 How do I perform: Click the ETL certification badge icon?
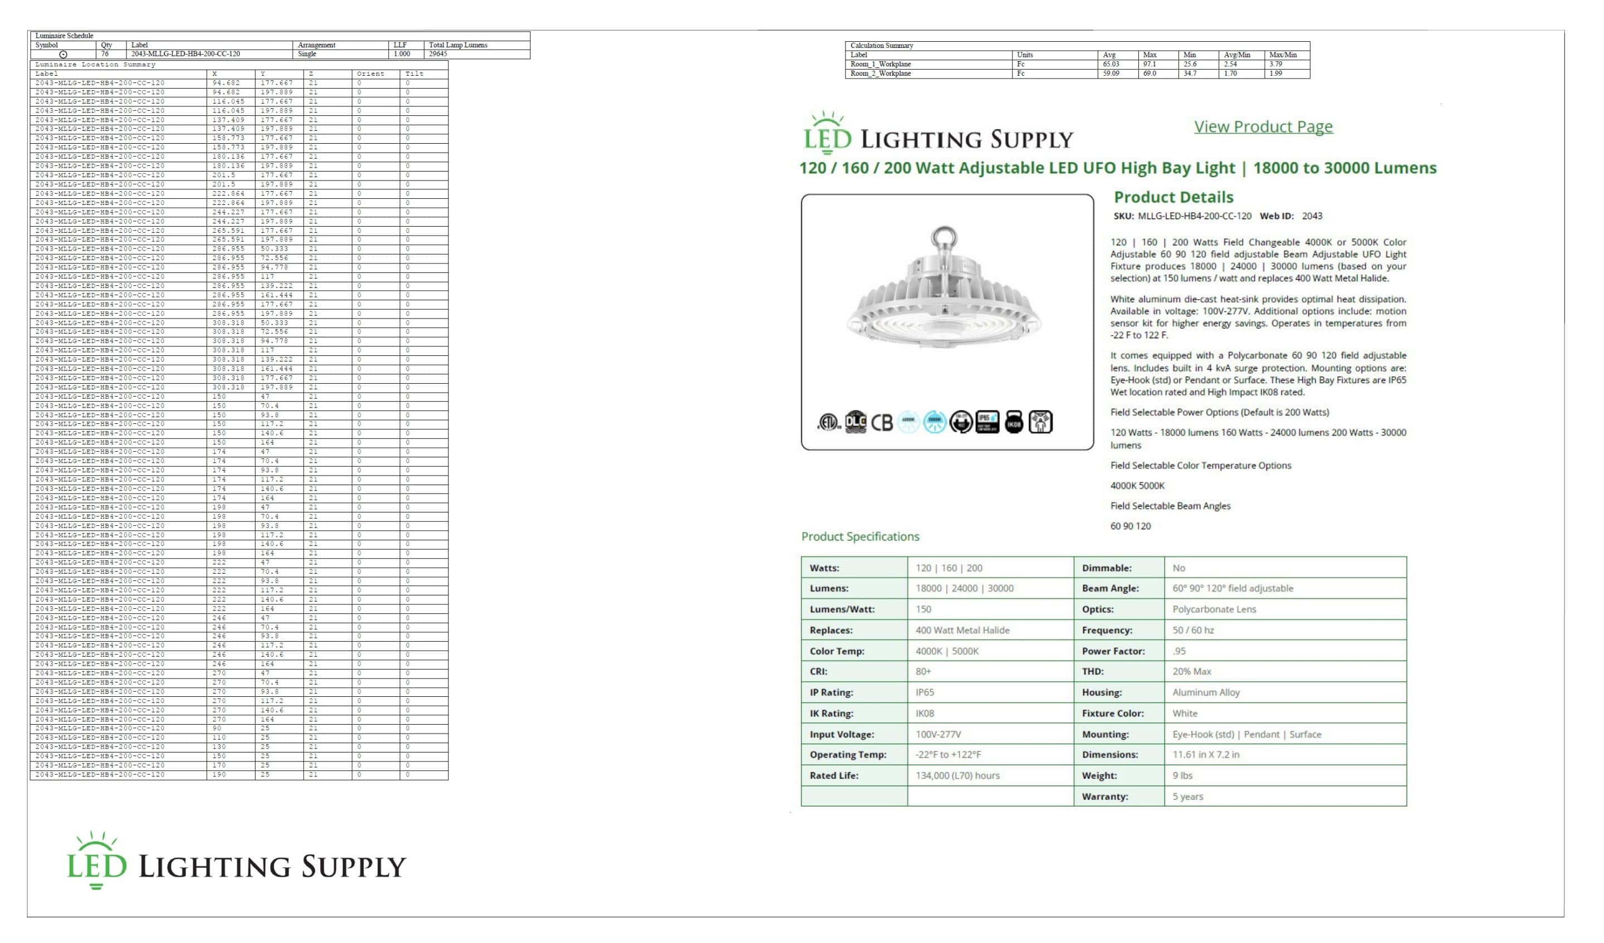pos(828,422)
